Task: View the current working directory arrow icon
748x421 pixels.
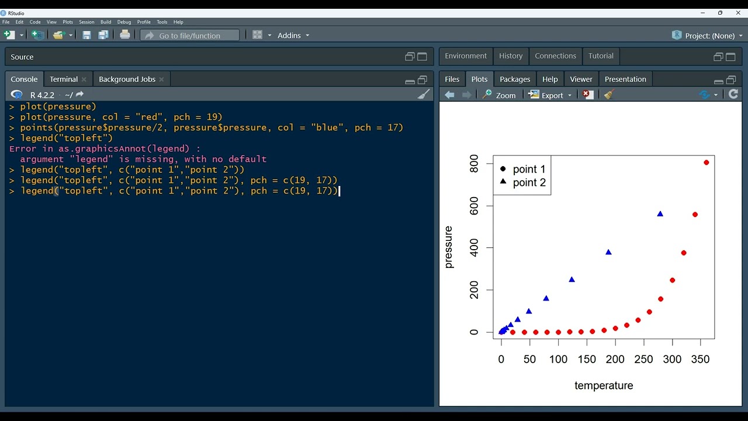Action: point(79,95)
